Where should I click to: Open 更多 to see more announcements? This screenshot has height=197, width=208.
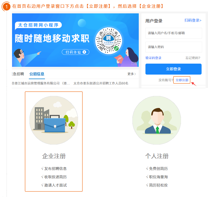coord(132,74)
